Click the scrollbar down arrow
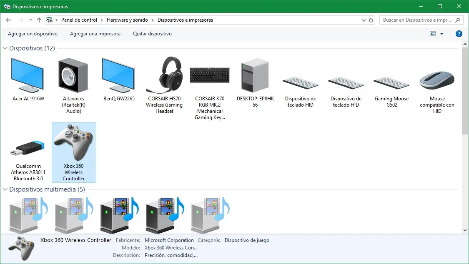Viewport: 469px width, 264px height. pyautogui.click(x=465, y=230)
